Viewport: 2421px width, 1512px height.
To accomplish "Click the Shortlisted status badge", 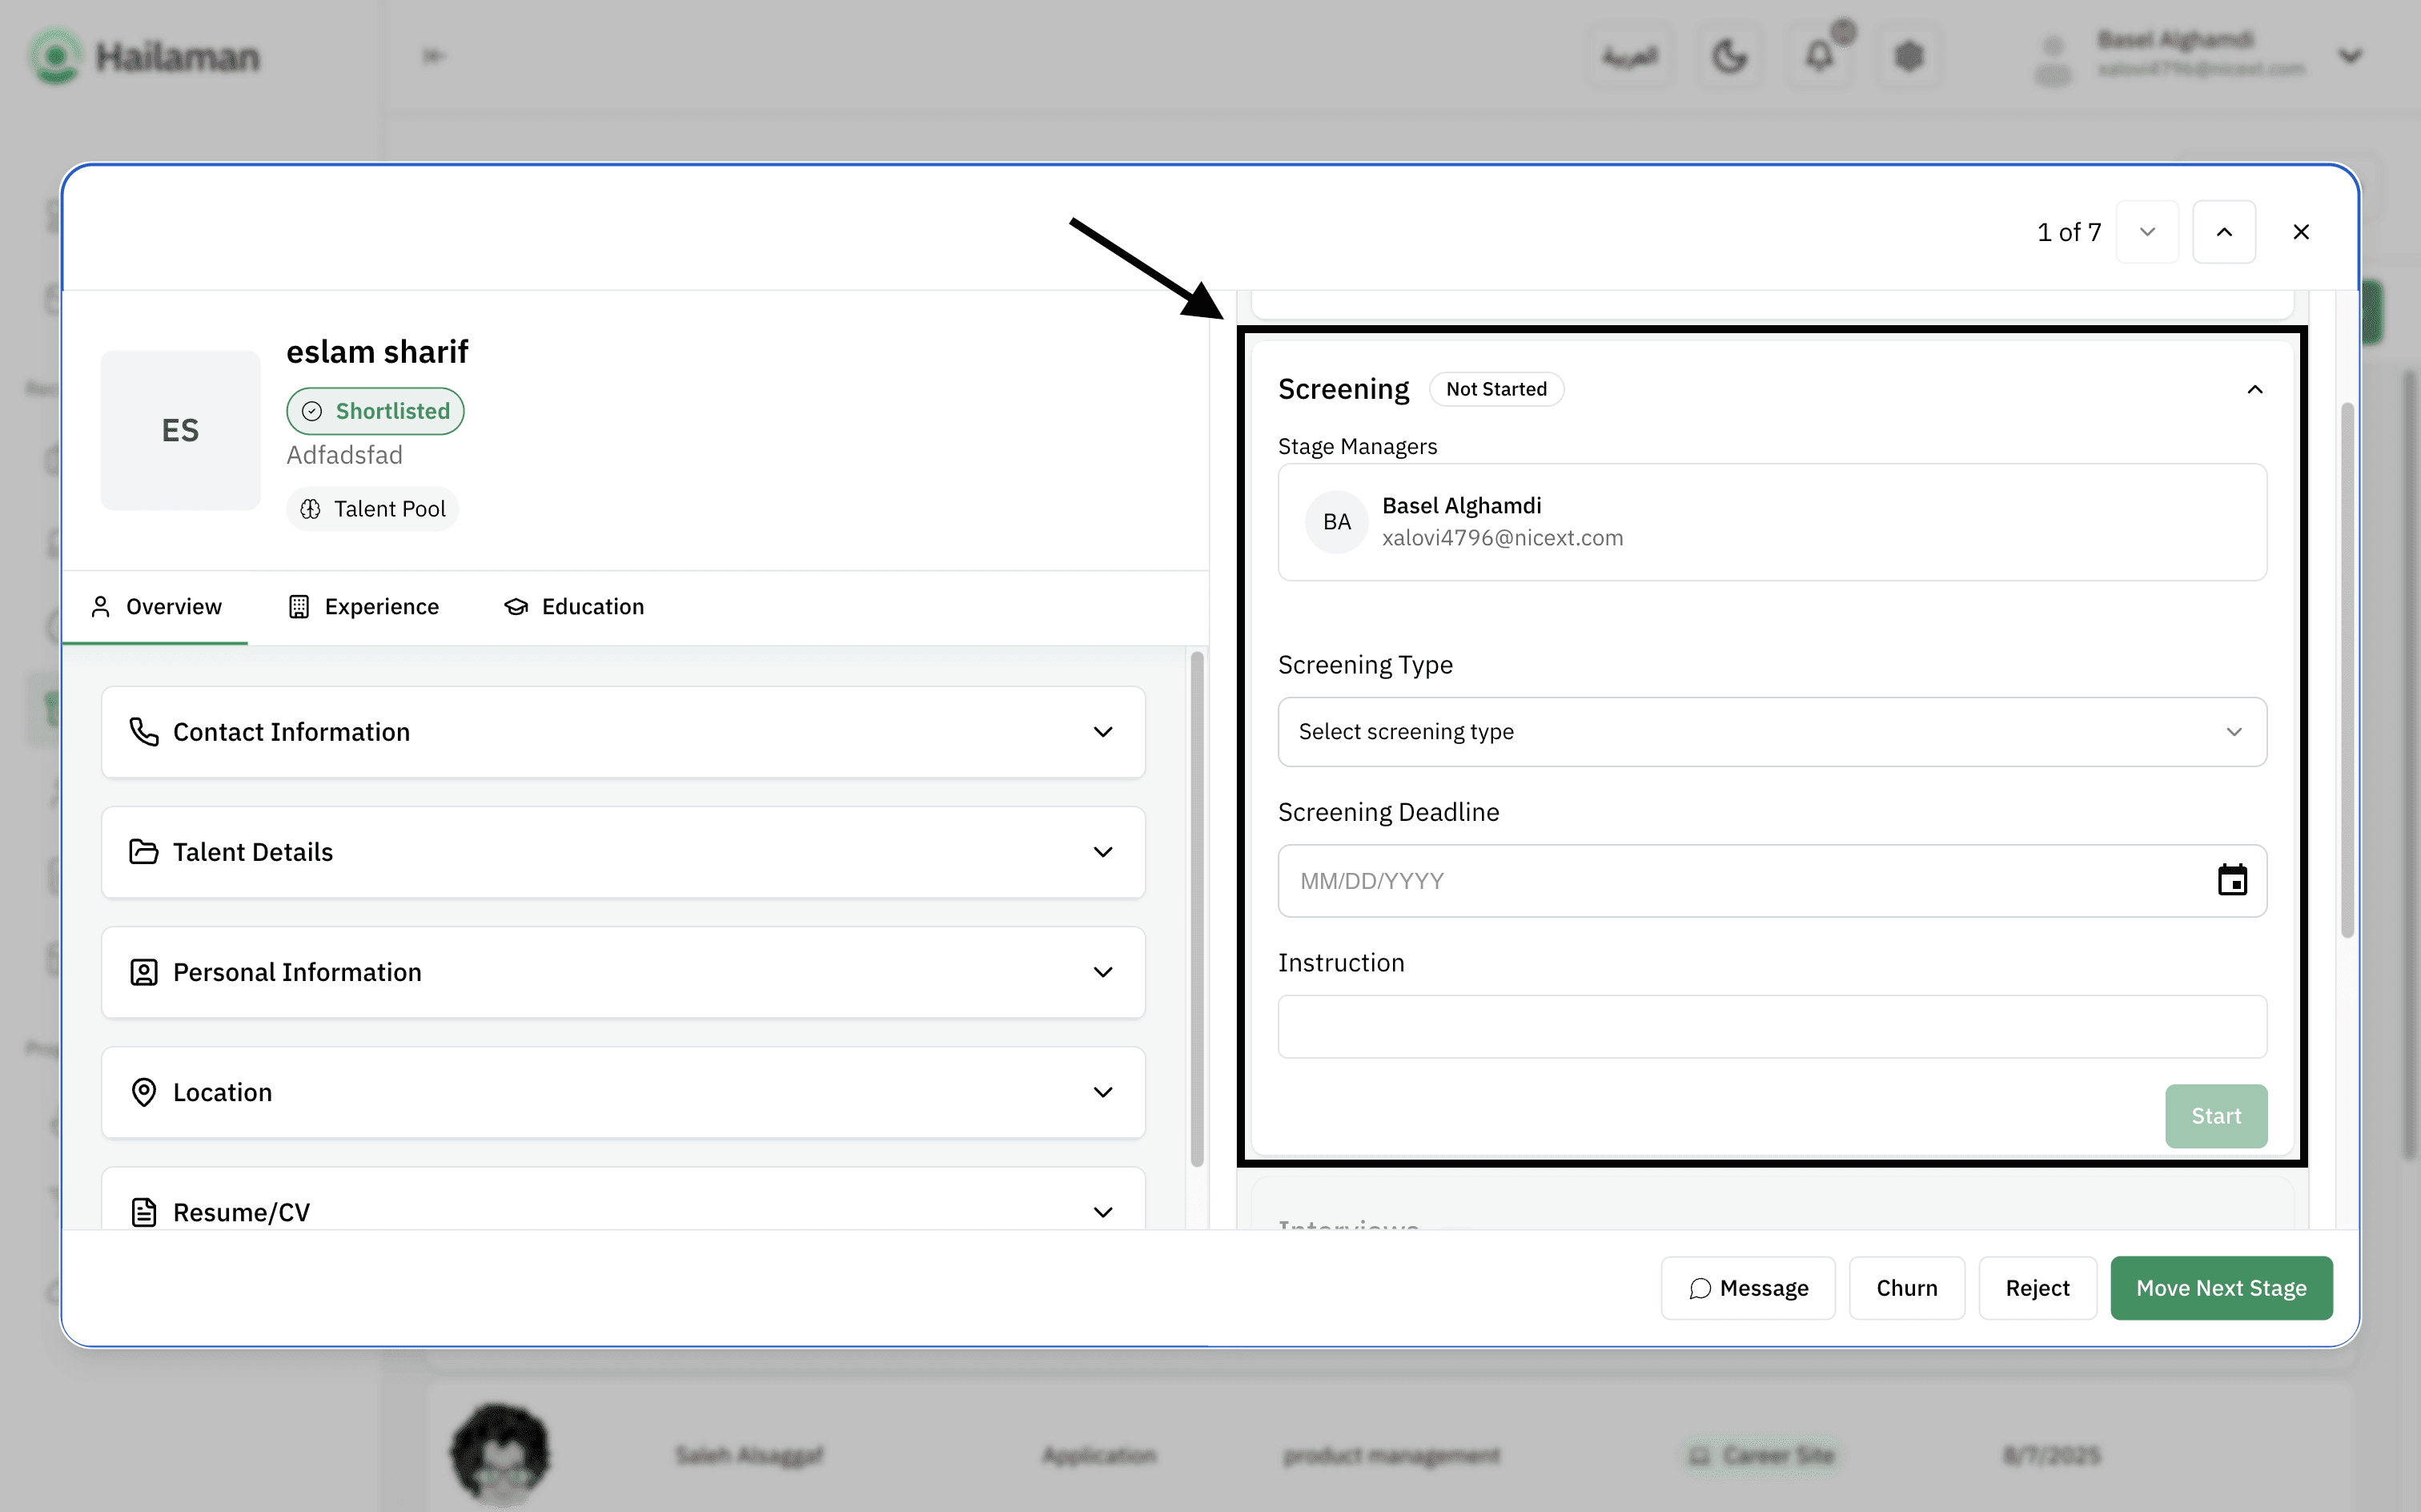I will pos(375,411).
